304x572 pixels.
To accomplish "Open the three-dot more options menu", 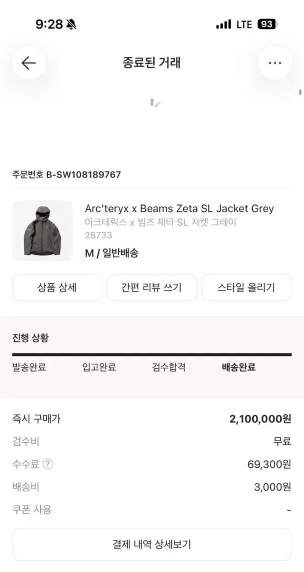I will 275,63.
